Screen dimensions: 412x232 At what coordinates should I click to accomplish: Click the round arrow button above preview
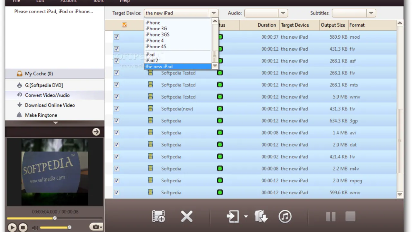(x=96, y=132)
